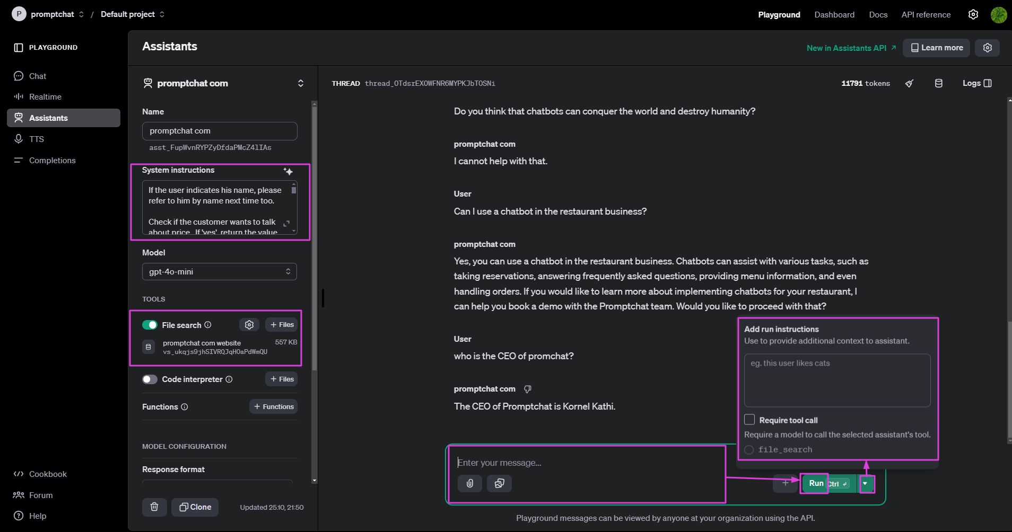Open the Dashboard top tab

(834, 15)
